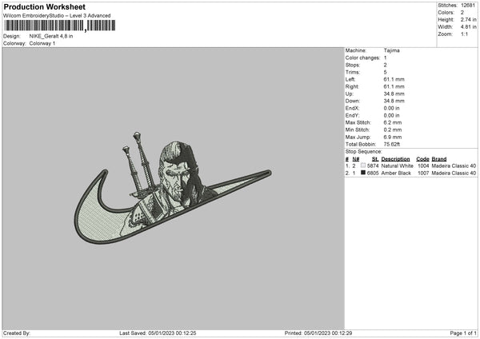Click thread code 1007
The image size is (480, 339).
423,173
